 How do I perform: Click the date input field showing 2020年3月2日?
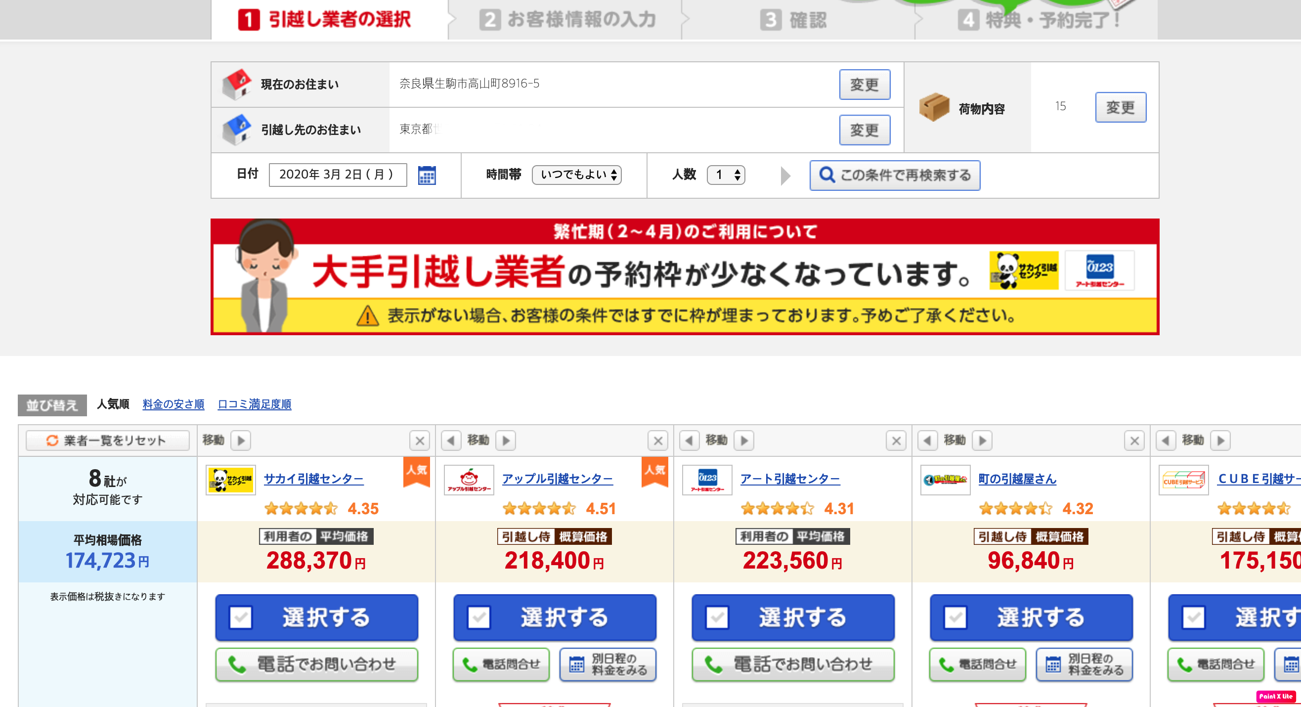click(338, 175)
